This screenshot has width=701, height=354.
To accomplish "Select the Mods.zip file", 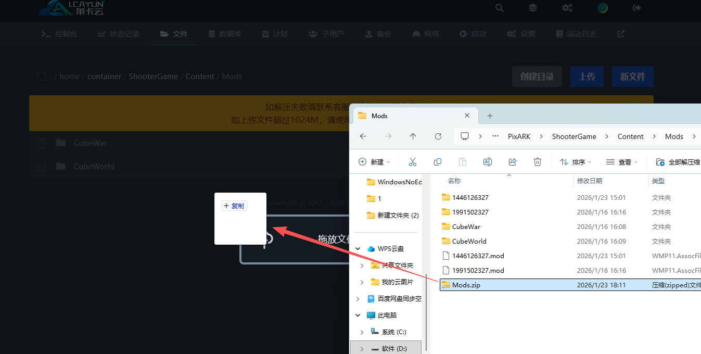I will click(466, 285).
